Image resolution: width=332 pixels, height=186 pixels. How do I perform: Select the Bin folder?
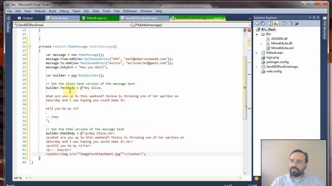(268, 34)
